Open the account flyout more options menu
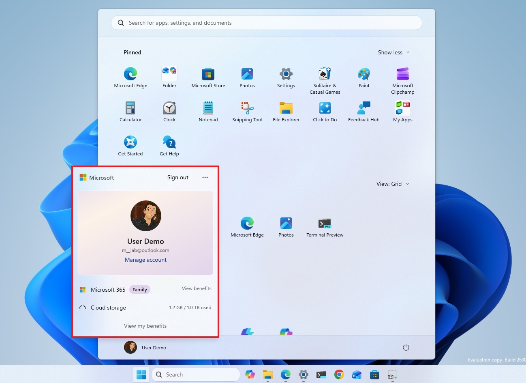Image resolution: width=526 pixels, height=383 pixels. pos(205,177)
